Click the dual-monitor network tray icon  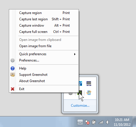(89, 84)
